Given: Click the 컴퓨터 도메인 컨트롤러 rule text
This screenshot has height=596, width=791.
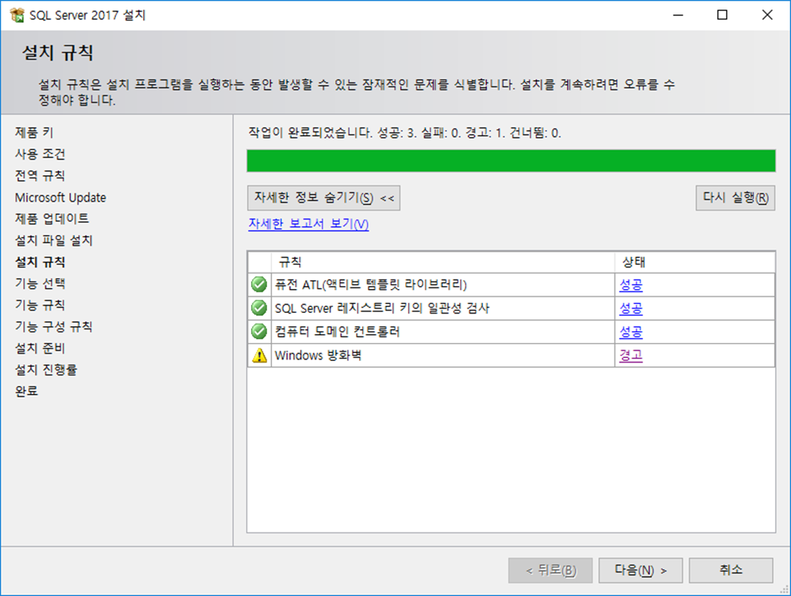Looking at the screenshot, I should click(337, 332).
